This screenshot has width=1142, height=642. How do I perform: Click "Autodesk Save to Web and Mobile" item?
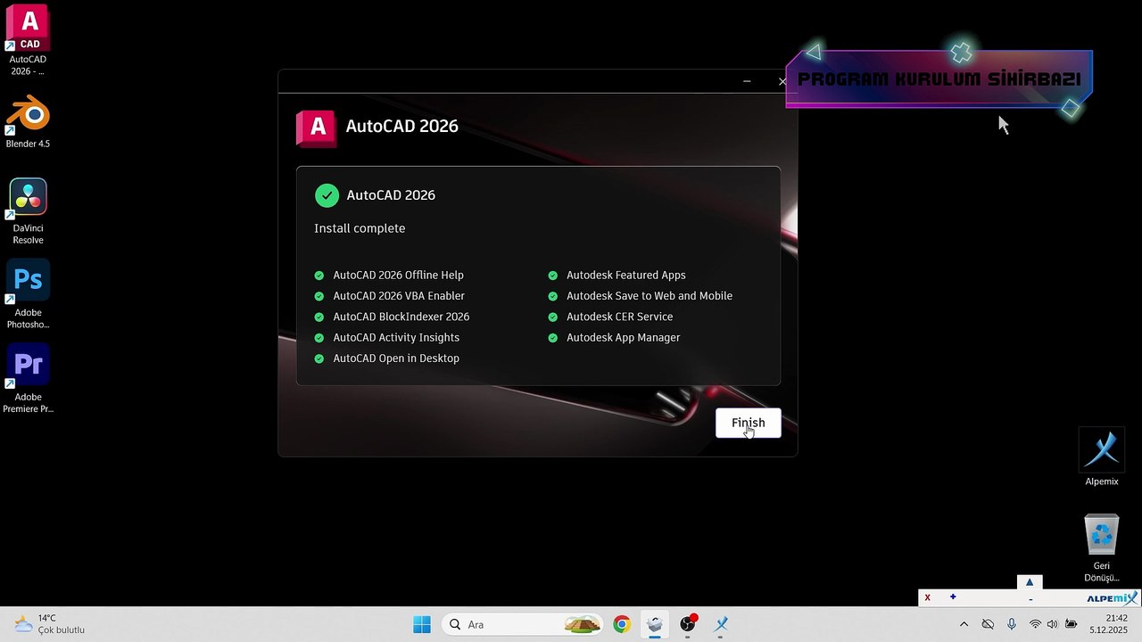[650, 296]
